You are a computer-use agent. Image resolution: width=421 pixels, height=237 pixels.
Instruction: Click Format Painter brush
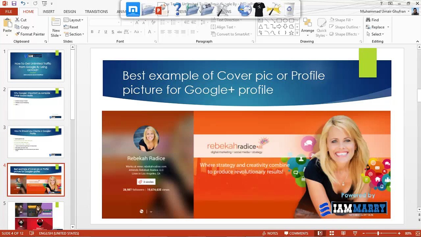(x=30, y=34)
